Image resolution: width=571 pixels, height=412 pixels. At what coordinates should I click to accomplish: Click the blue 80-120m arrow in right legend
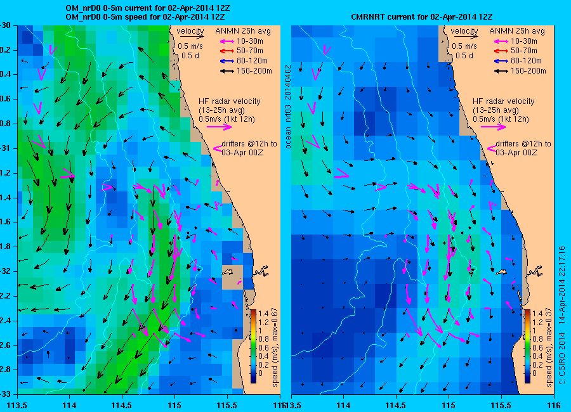(501, 61)
